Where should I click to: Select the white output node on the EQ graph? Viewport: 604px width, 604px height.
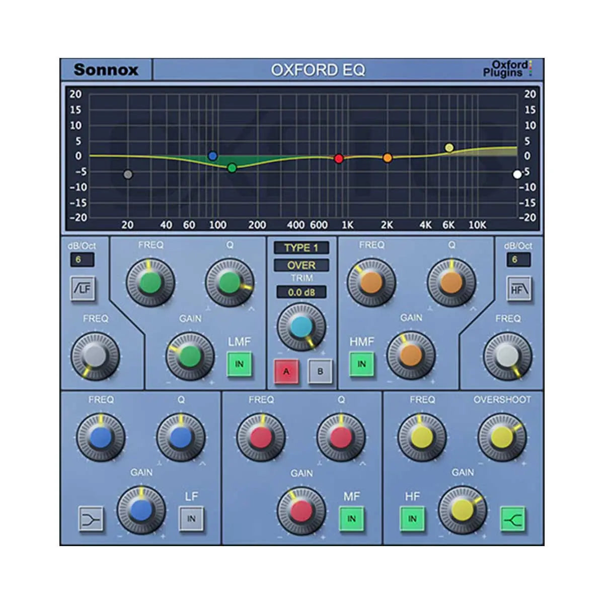tap(516, 175)
